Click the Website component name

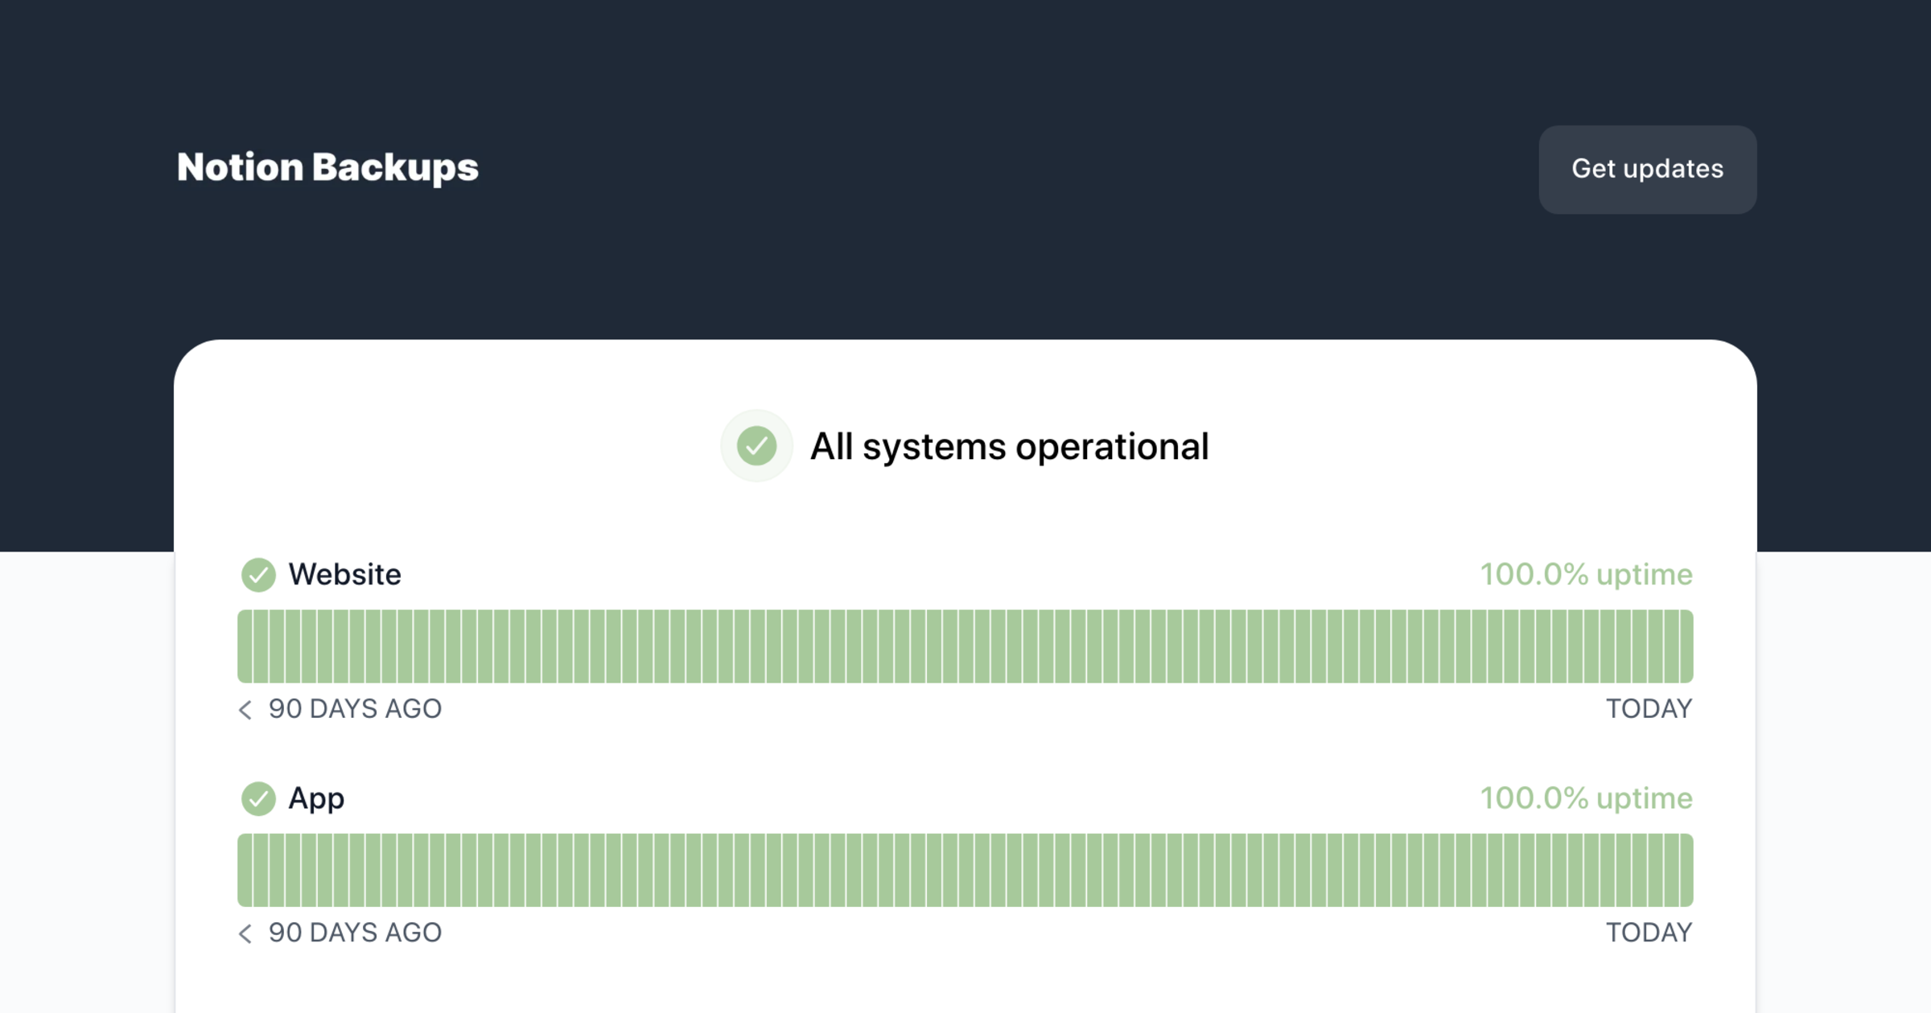(x=344, y=575)
